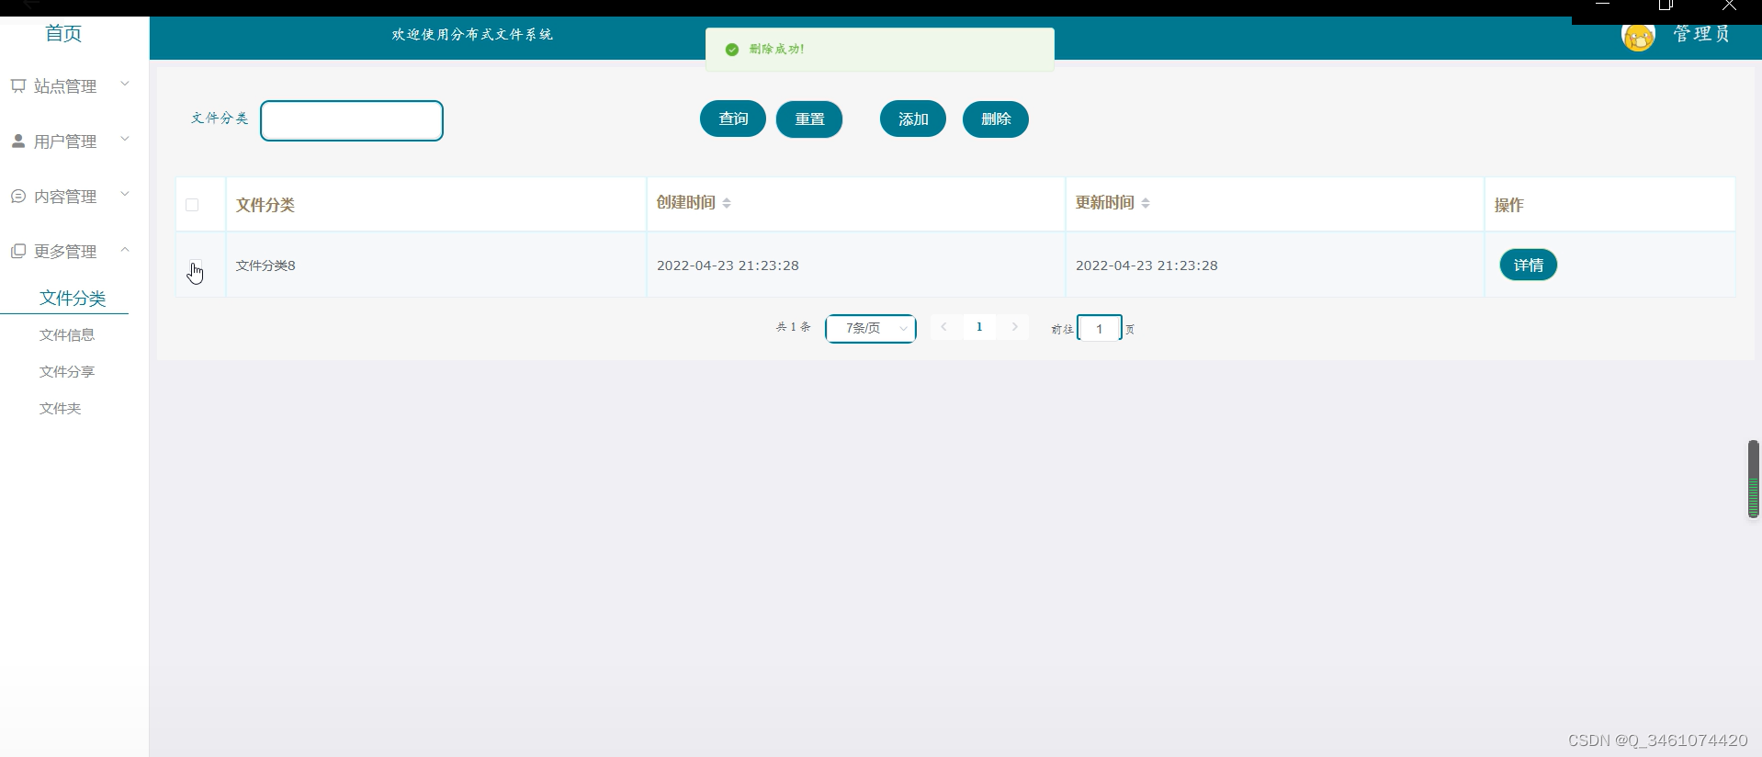Open the 站点管理 menu label
Image resolution: width=1762 pixels, height=757 pixels.
[65, 86]
